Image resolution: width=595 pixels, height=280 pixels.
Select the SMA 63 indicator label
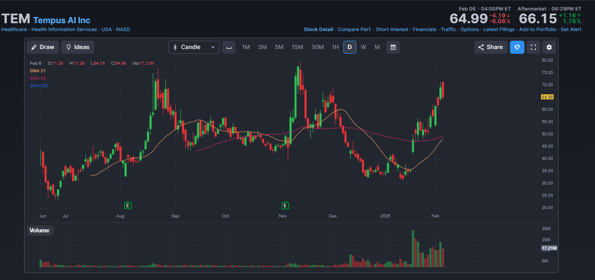38,78
